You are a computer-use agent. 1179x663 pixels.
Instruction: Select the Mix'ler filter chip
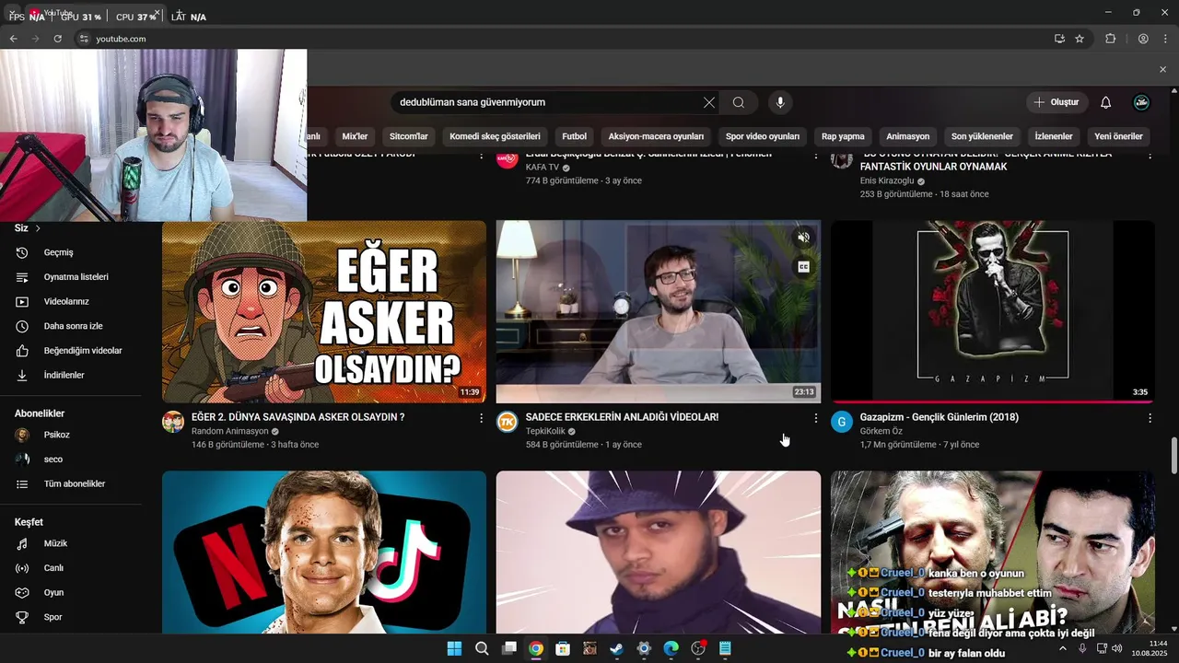[355, 136]
